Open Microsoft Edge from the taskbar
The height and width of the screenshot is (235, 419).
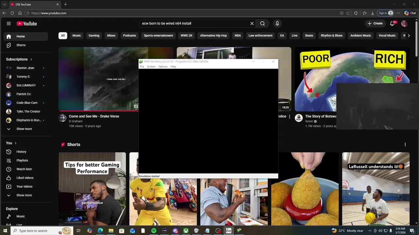100,231
